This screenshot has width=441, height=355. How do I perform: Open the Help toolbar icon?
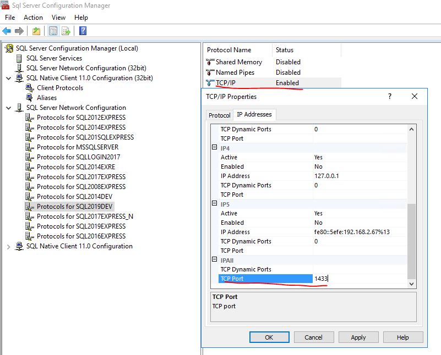coord(83,31)
